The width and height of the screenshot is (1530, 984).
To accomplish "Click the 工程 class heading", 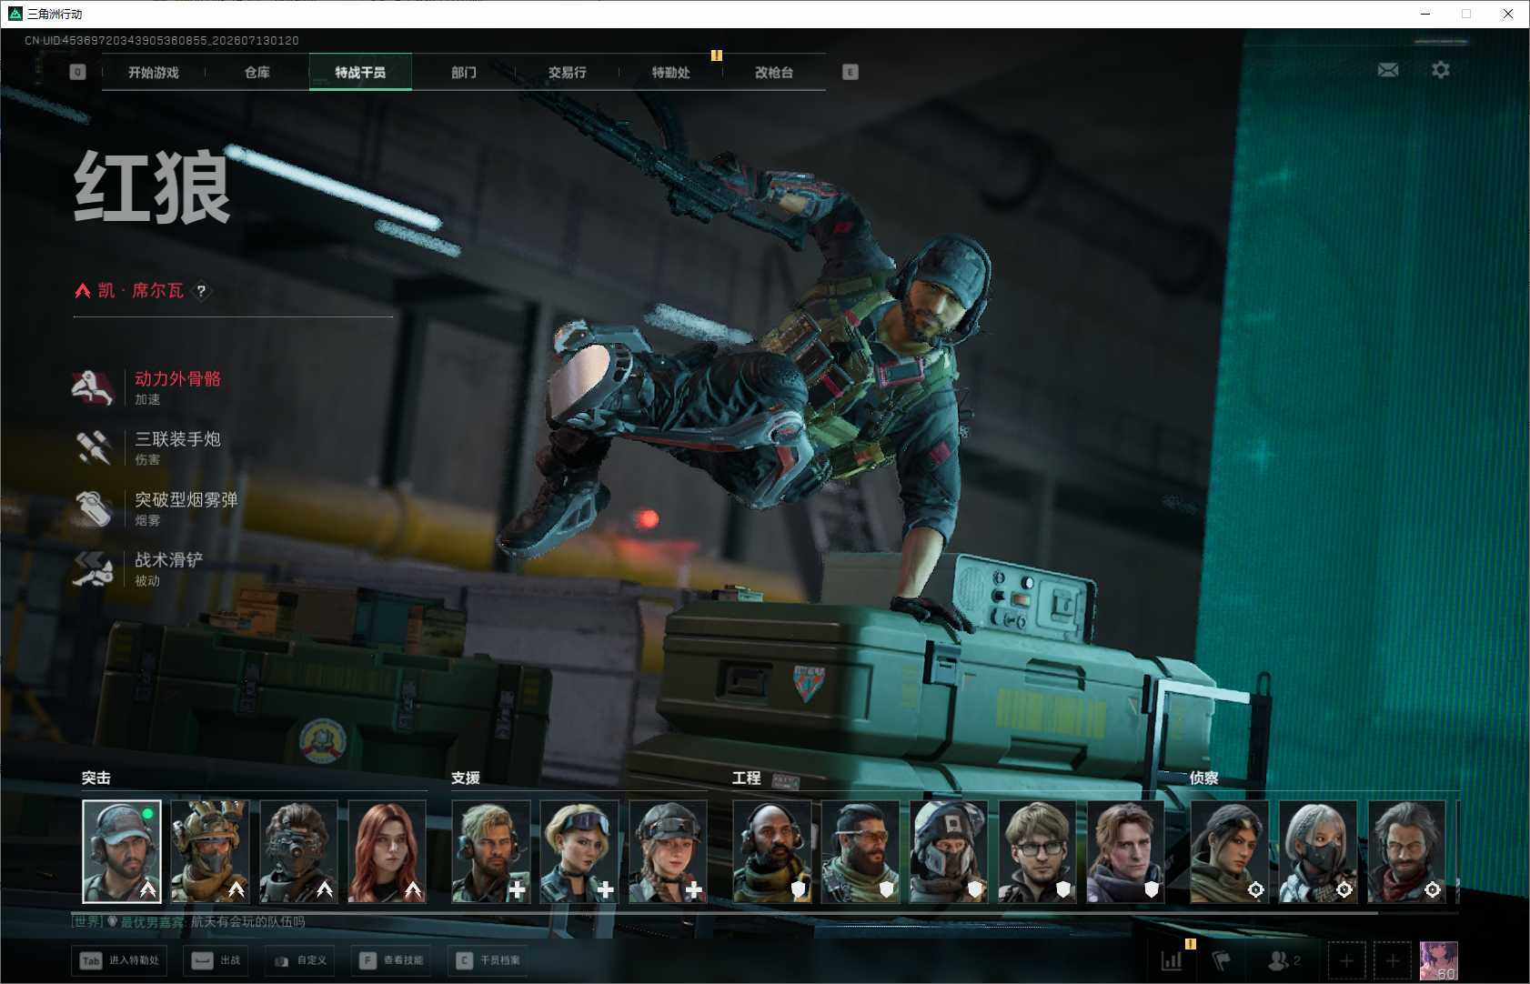I will (x=747, y=778).
